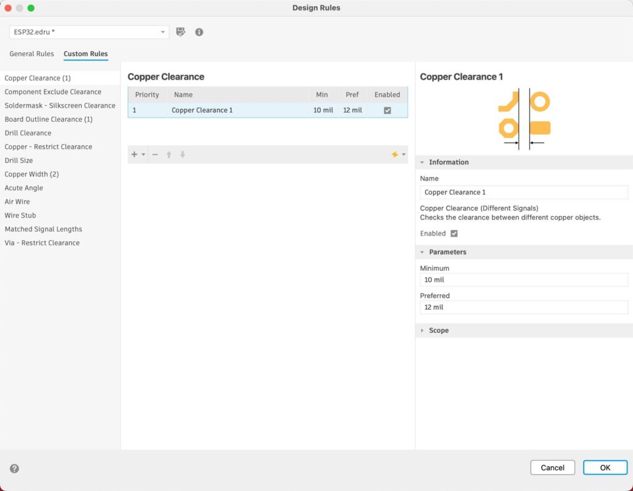Open the ESP32.edru file dropdown
Viewport: 633px width, 491px height.
click(x=89, y=32)
